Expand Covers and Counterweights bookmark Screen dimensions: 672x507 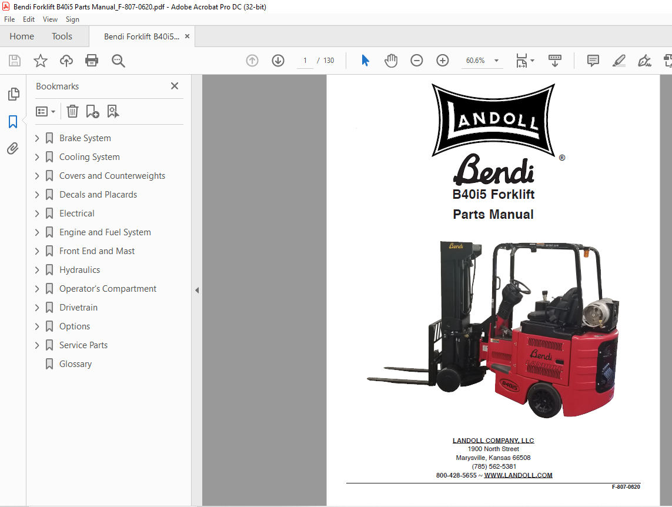pos(37,176)
